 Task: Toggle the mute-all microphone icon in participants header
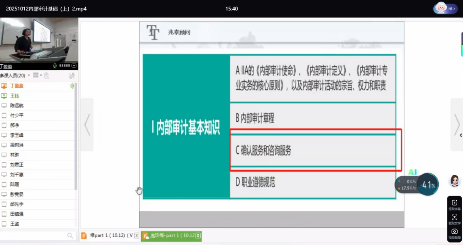point(72,76)
